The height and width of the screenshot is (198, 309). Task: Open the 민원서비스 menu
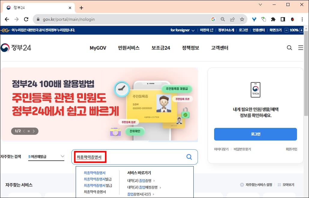pos(129,48)
